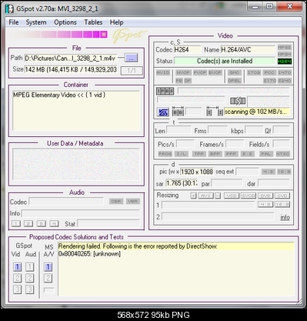Image resolution: width=307 pixels, height=321 pixels.
Task: Open the System menu
Action: point(36,22)
